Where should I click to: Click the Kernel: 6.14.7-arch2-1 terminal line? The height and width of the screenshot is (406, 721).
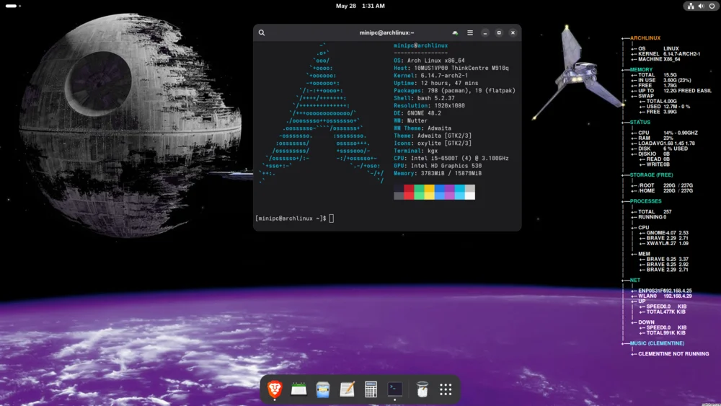pos(431,76)
